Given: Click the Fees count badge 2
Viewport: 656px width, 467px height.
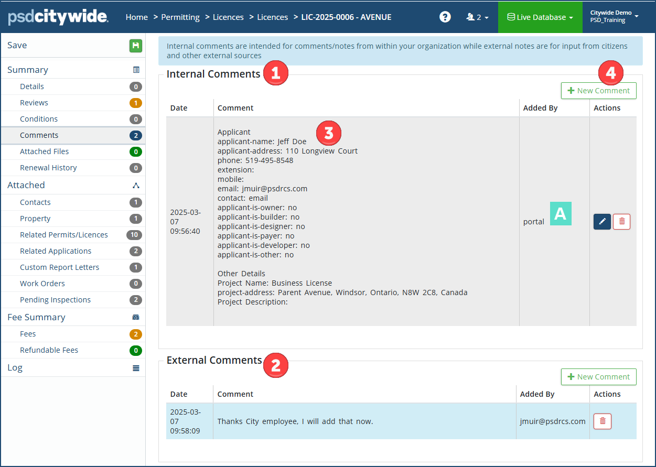Looking at the screenshot, I should (x=136, y=334).
